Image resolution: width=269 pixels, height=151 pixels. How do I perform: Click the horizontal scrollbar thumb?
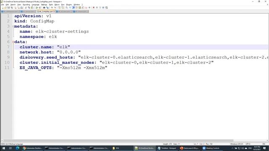(x=119, y=141)
